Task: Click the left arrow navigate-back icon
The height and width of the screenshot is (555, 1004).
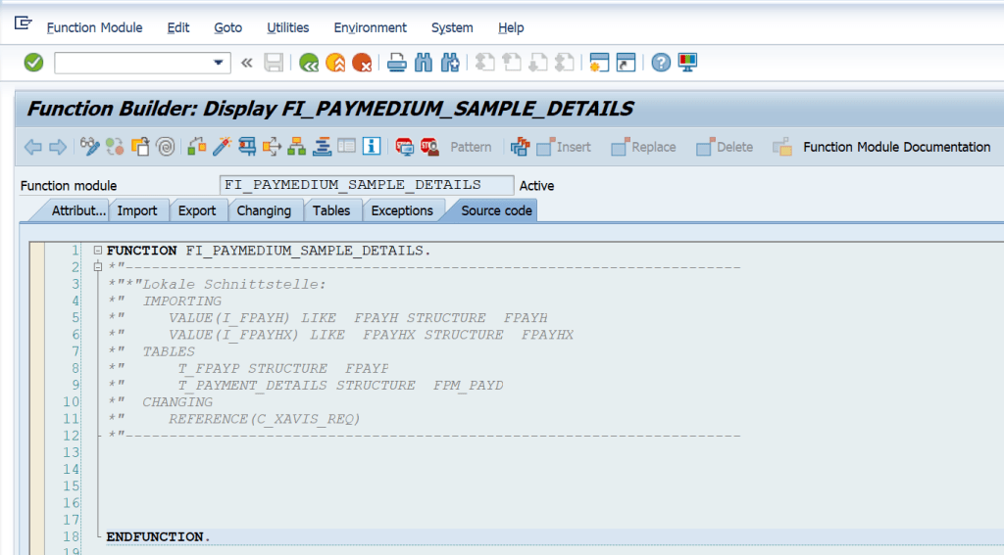Action: pos(32,147)
